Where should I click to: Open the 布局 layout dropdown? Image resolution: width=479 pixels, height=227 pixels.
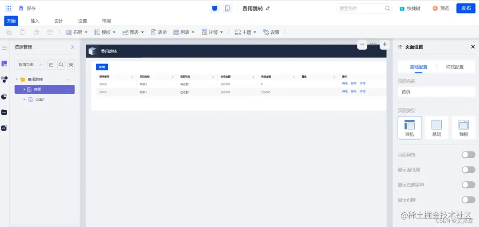coord(77,32)
